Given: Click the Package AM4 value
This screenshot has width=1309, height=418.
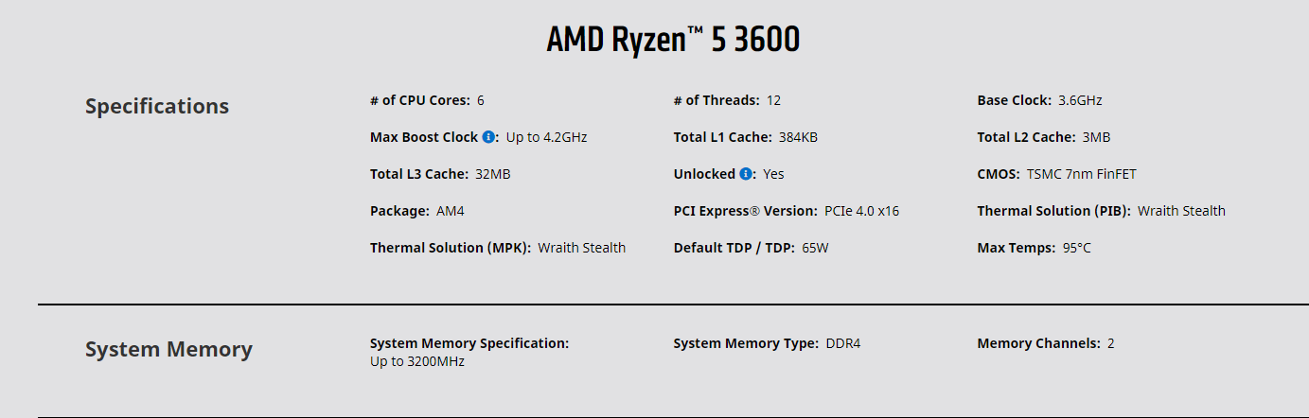Looking at the screenshot, I should 450,211.
